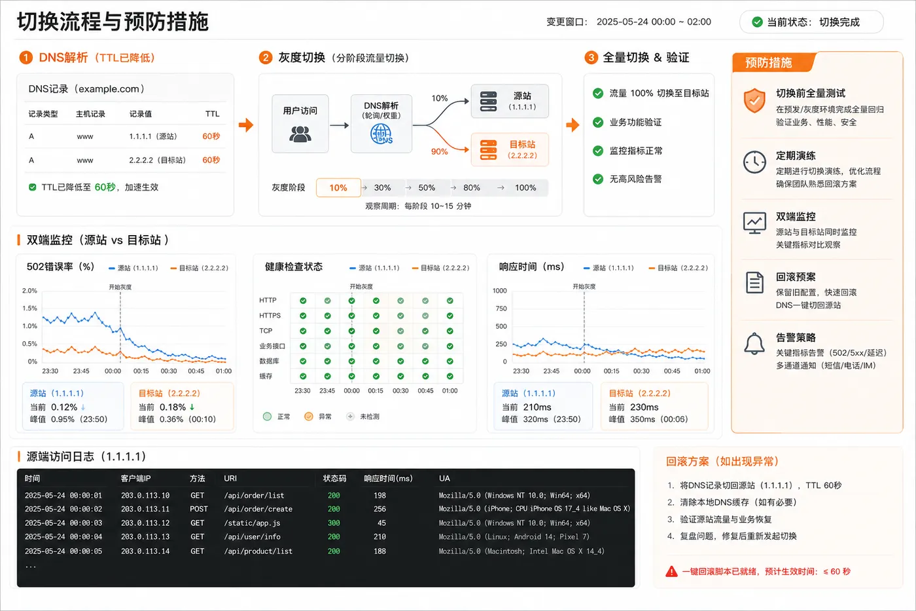Select log row /api/order/create
The width and height of the screenshot is (916, 611).
click(326, 509)
